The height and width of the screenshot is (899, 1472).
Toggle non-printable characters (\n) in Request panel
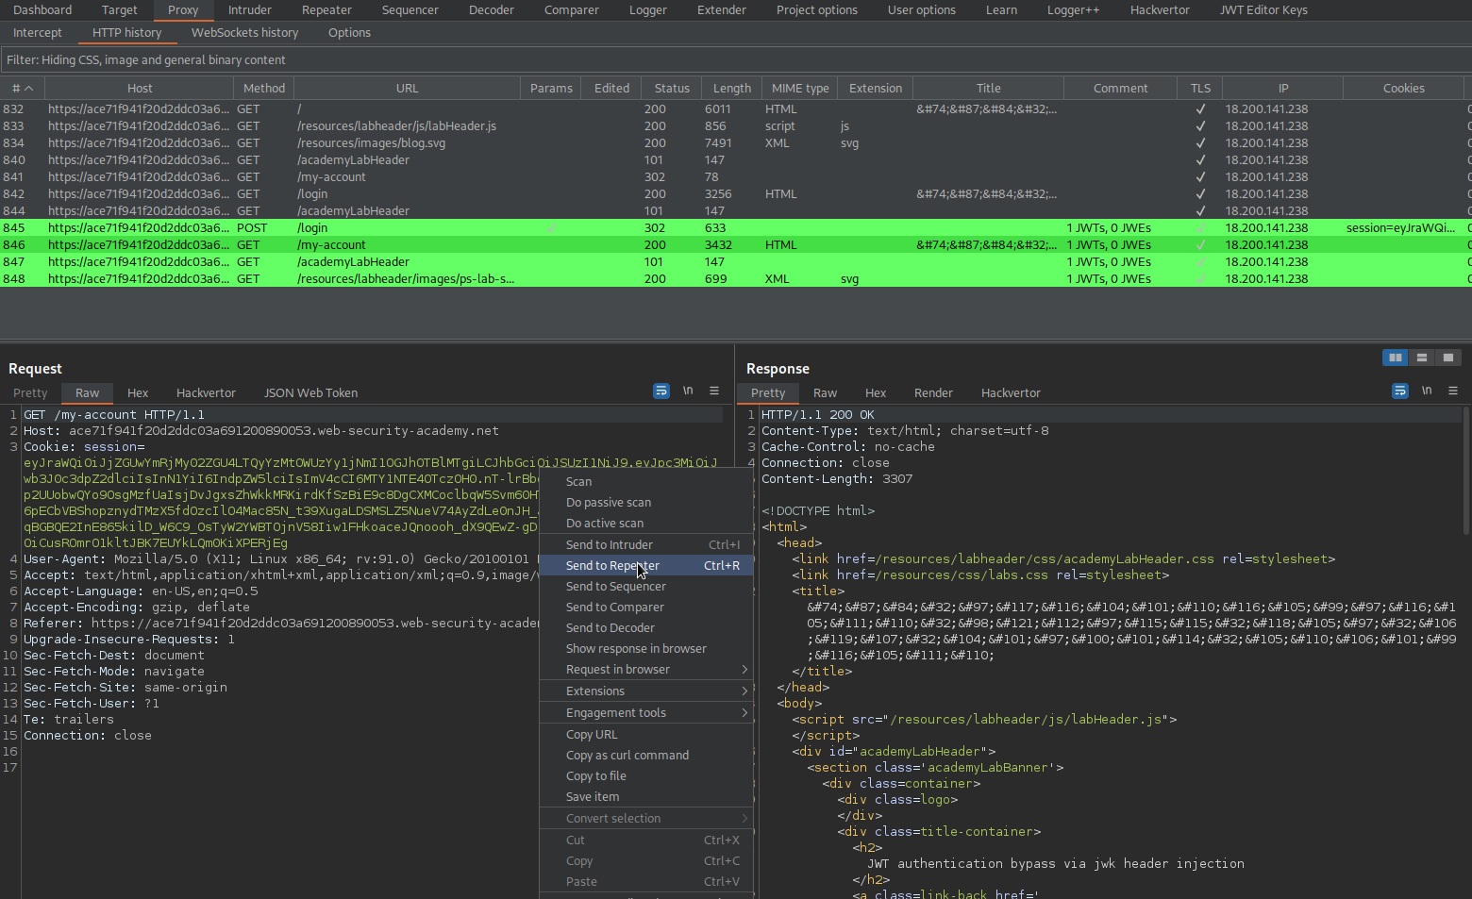tap(688, 391)
